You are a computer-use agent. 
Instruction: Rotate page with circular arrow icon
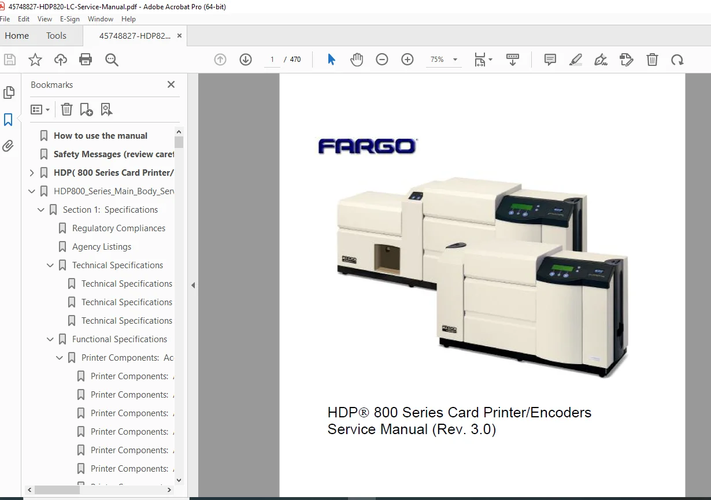point(677,60)
